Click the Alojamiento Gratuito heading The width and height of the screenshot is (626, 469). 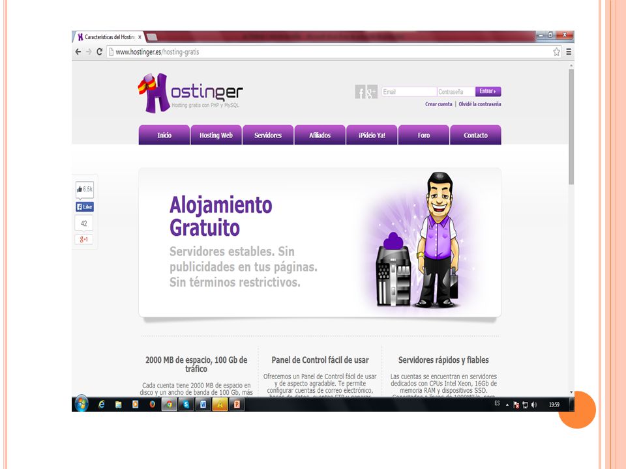pyautogui.click(x=221, y=216)
